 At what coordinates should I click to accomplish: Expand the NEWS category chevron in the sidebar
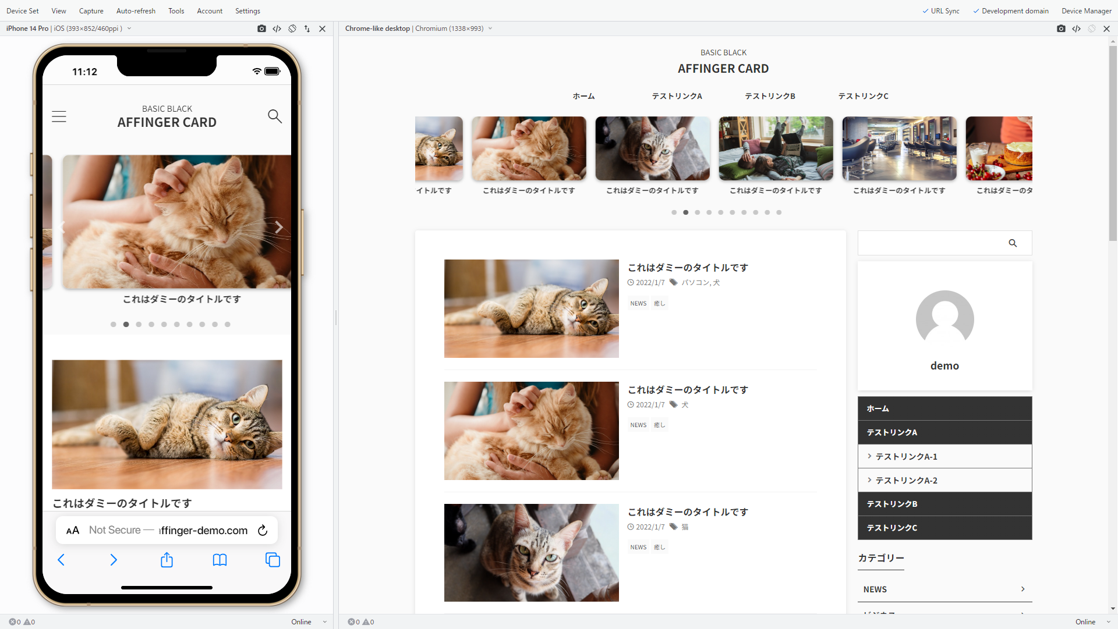(x=1023, y=589)
